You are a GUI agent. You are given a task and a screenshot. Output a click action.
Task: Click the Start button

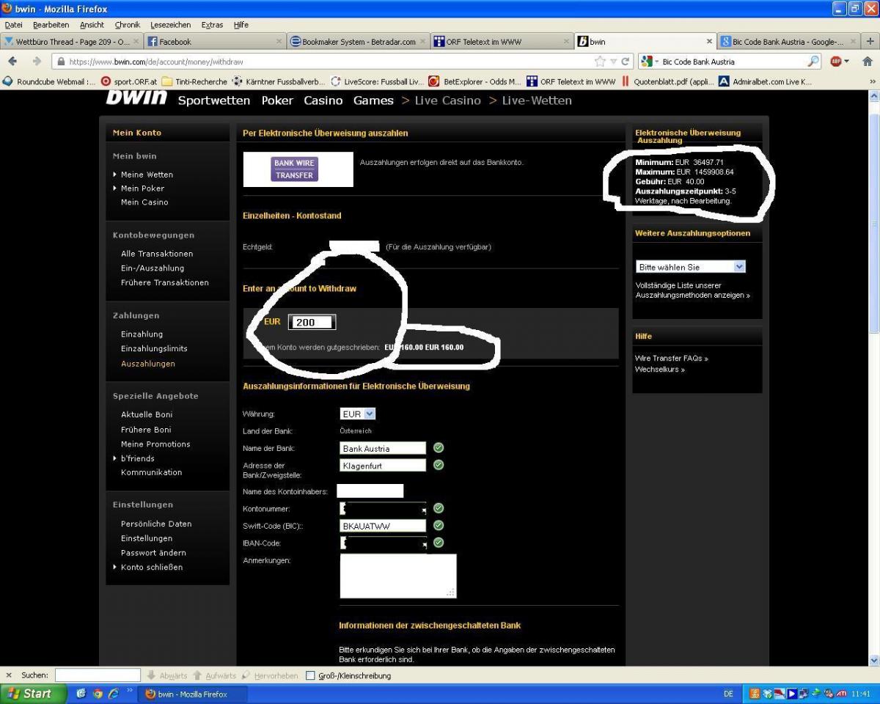[33, 694]
